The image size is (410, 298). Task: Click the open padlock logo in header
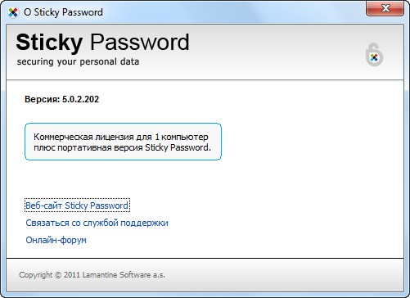[374, 54]
